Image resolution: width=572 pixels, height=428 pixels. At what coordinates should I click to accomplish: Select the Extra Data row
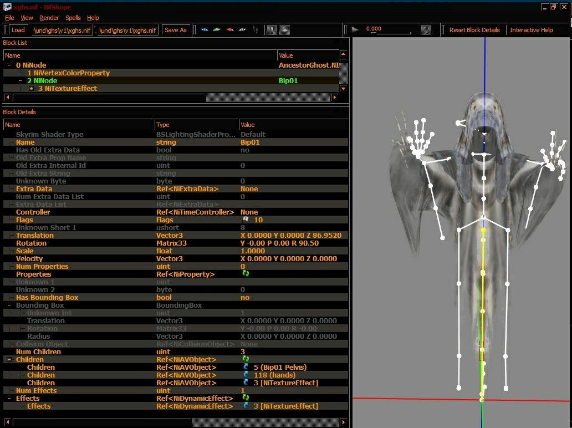pos(176,188)
